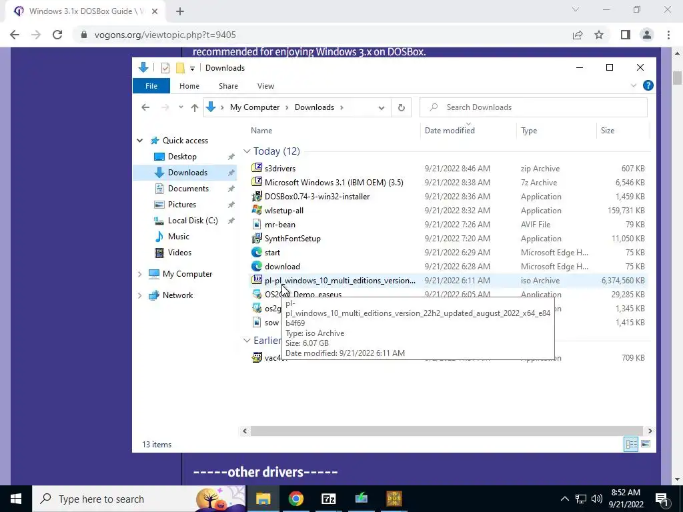Click the wlsetup-all application icon
Image resolution: width=683 pixels, height=512 pixels.
(257, 210)
